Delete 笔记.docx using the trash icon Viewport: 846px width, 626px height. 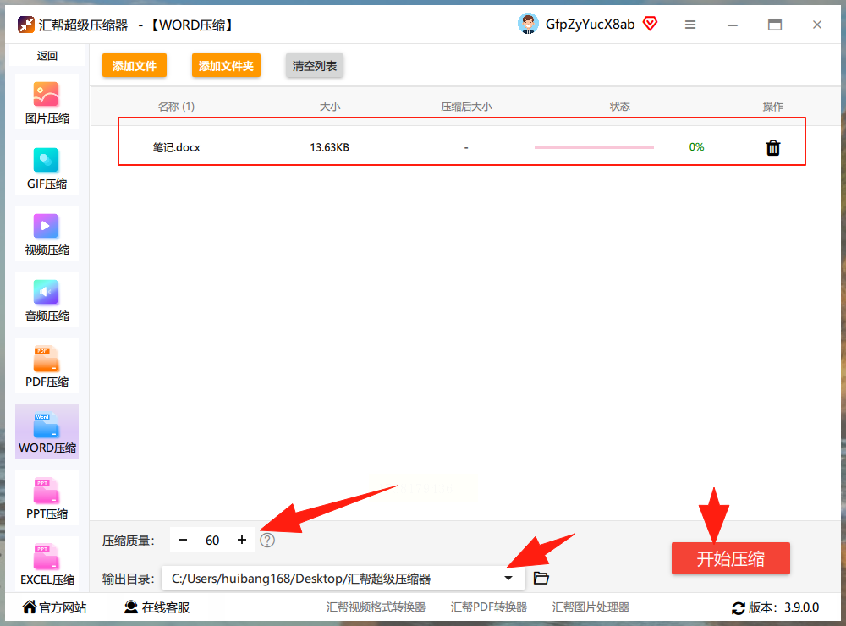tap(772, 147)
